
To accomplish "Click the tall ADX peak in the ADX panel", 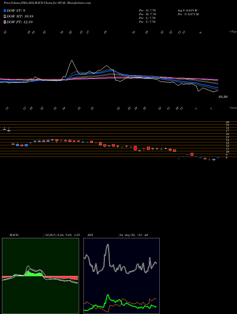I will coord(108,245).
